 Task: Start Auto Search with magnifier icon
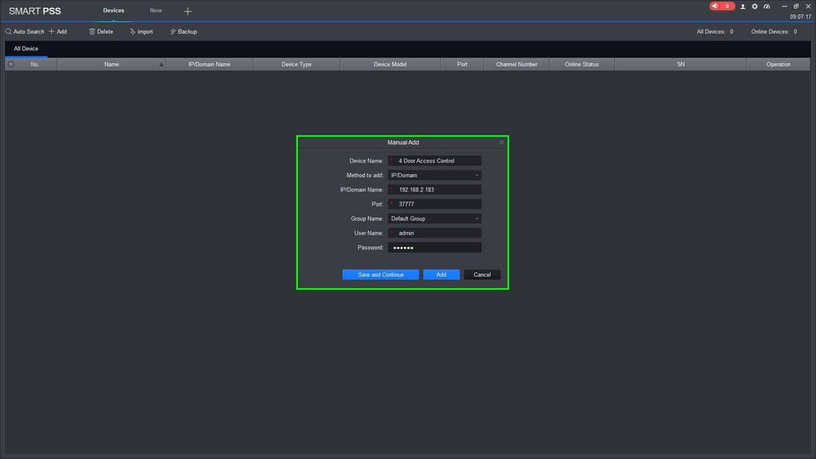coord(8,31)
